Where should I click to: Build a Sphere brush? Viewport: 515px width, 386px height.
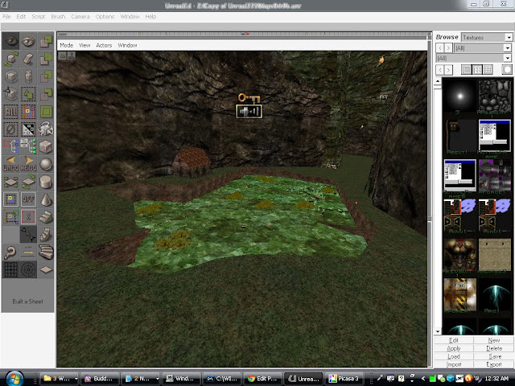[46, 164]
